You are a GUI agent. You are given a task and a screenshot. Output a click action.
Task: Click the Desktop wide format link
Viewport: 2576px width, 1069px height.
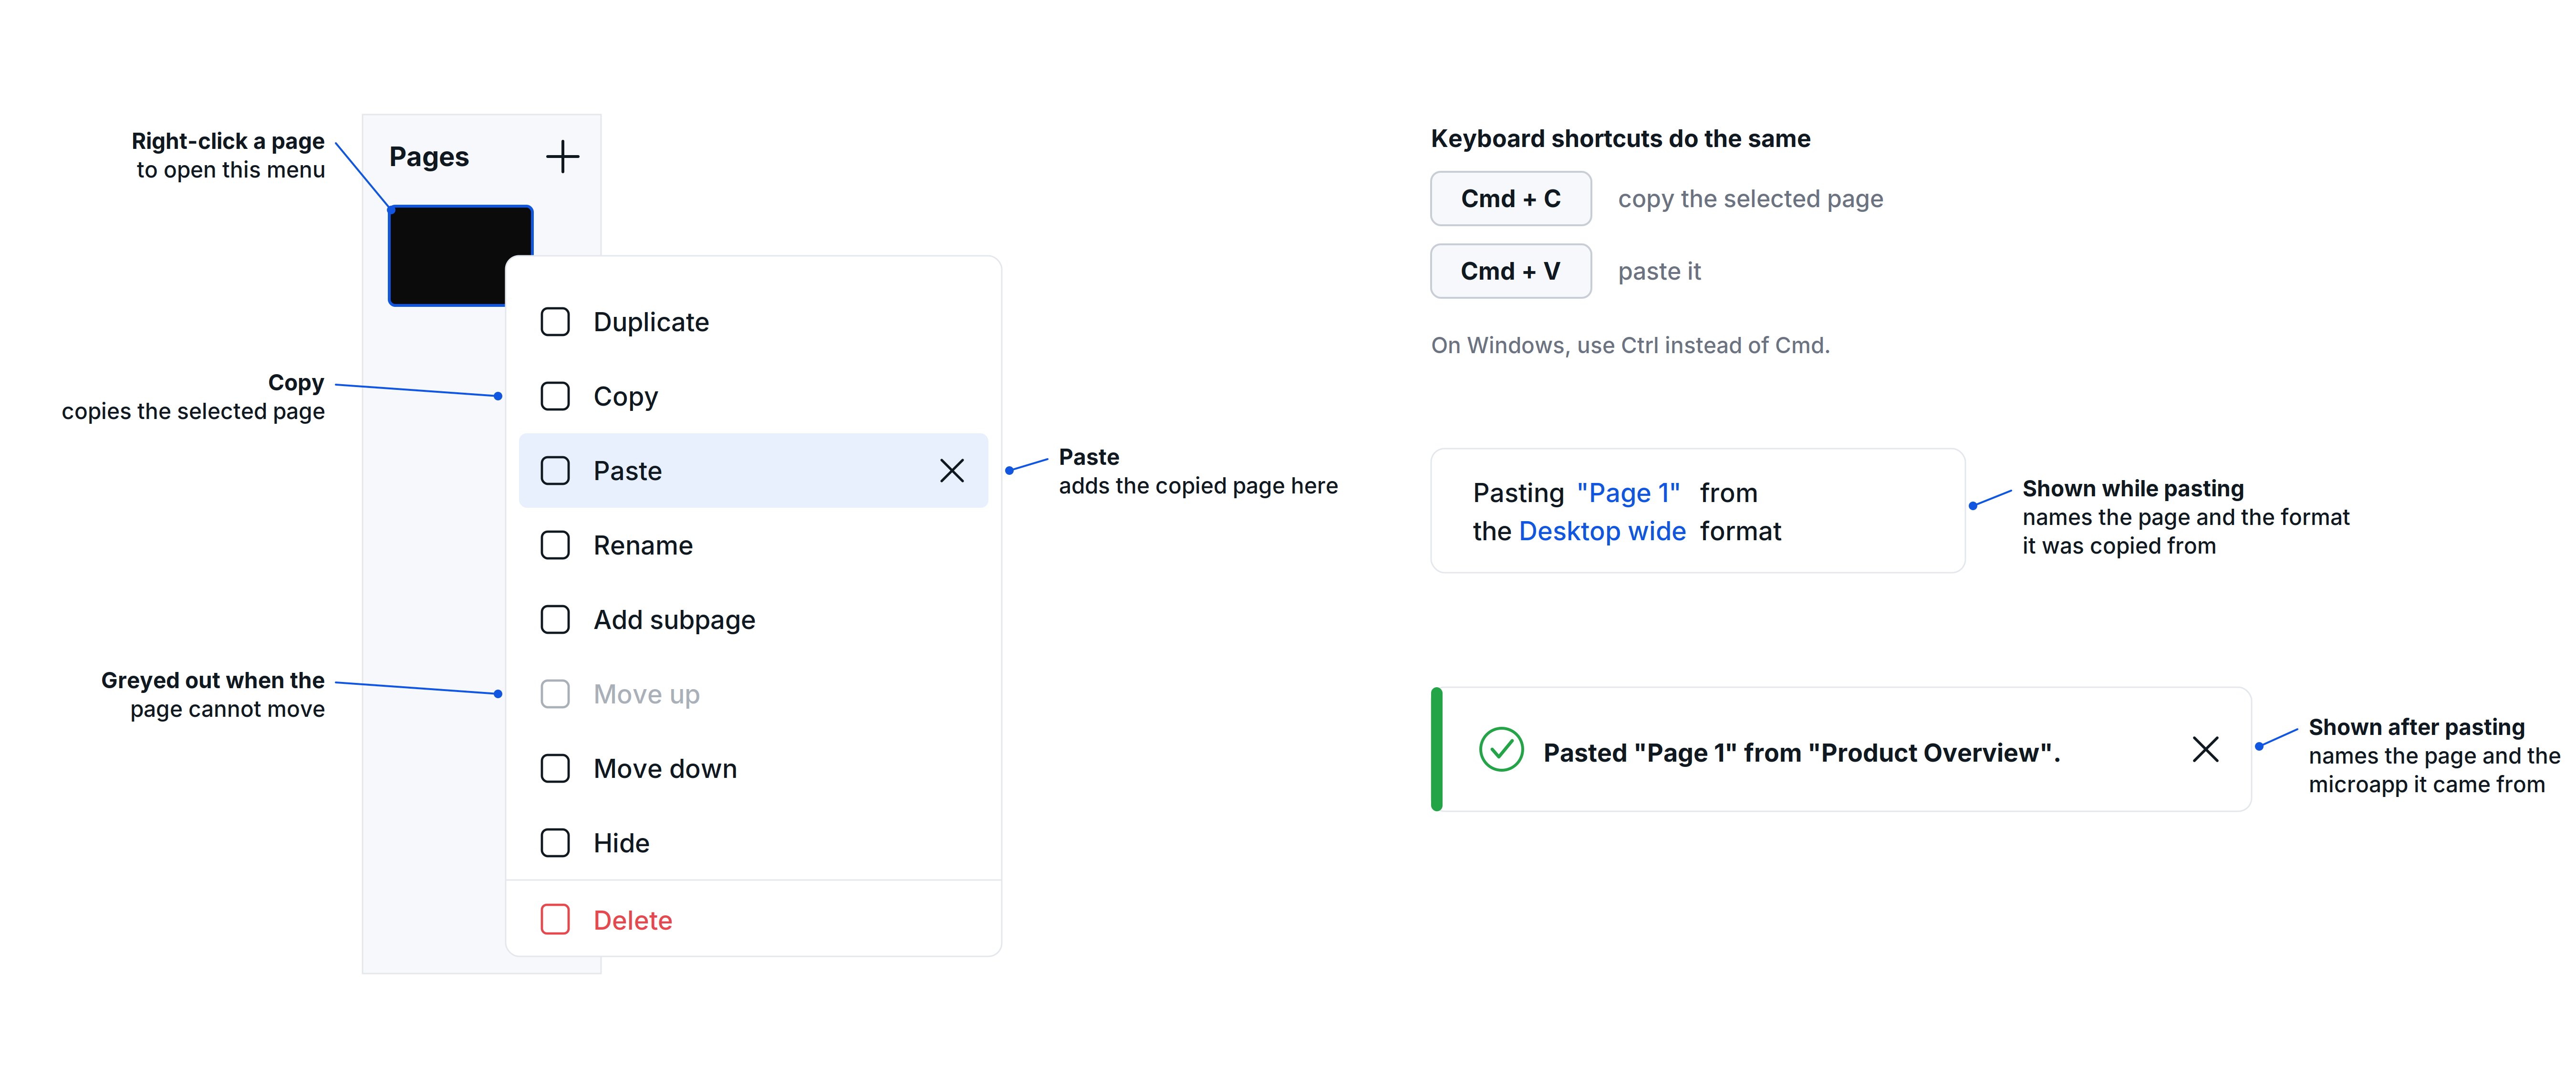[x=1602, y=531]
